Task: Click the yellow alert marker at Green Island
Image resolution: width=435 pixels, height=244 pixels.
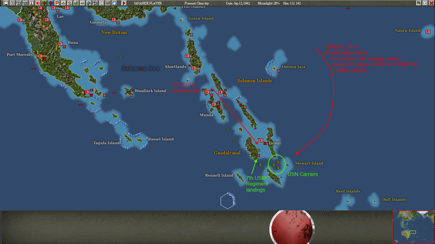Action: coord(186,32)
